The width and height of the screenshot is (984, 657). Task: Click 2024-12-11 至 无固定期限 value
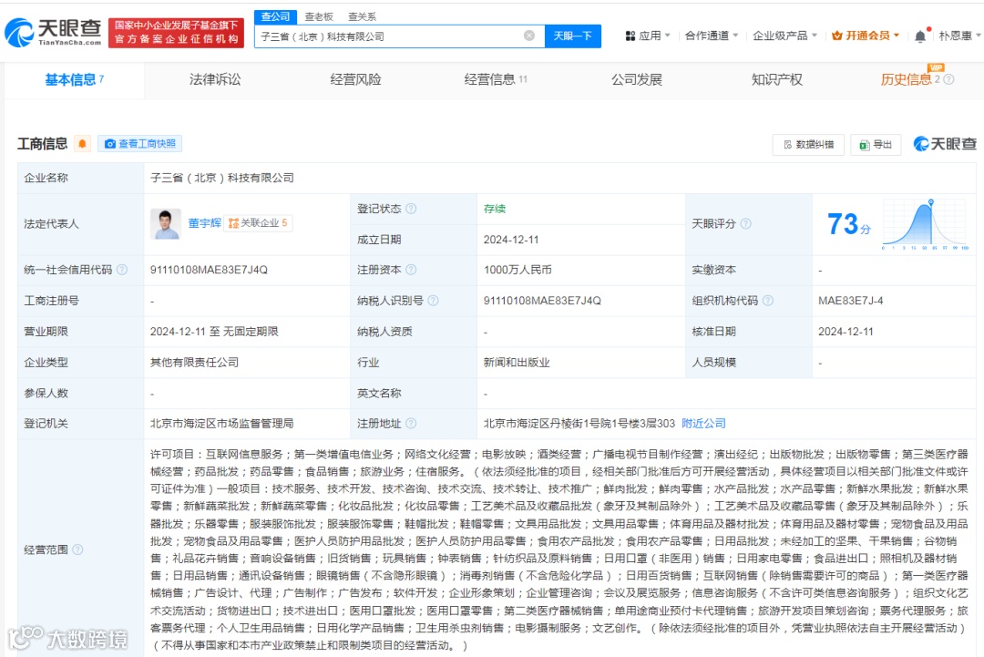tap(214, 332)
